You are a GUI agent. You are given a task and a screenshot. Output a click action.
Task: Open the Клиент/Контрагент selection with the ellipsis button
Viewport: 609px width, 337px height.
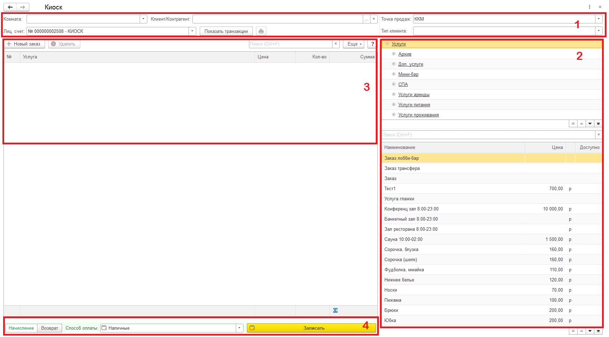click(x=366, y=19)
